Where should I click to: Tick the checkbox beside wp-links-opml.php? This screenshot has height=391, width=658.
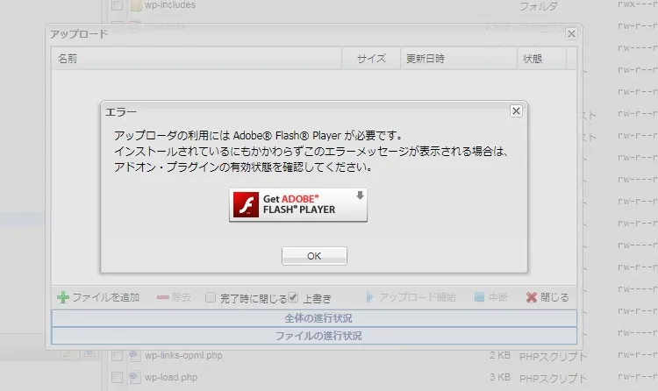(x=117, y=356)
